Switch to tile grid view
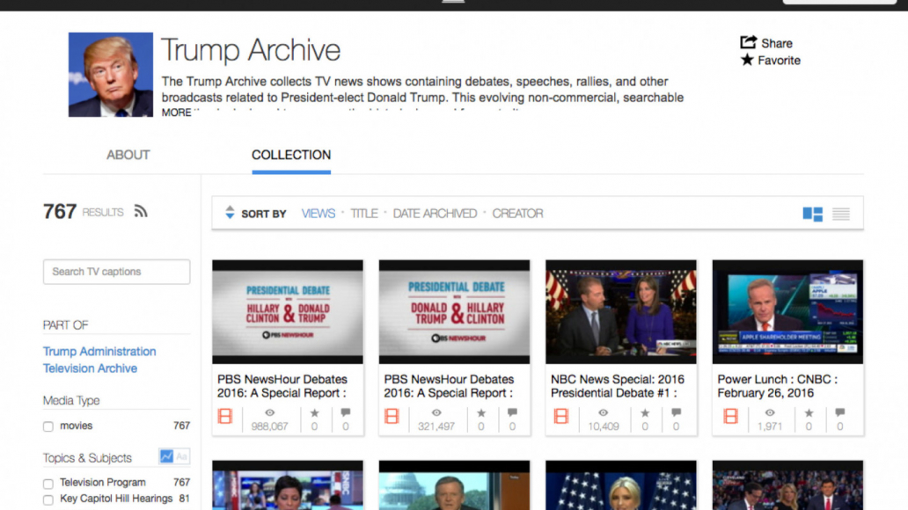 pos(812,215)
